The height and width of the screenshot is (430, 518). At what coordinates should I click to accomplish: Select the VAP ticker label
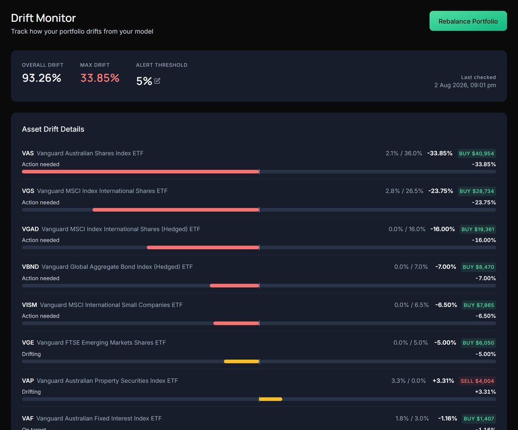tap(28, 381)
